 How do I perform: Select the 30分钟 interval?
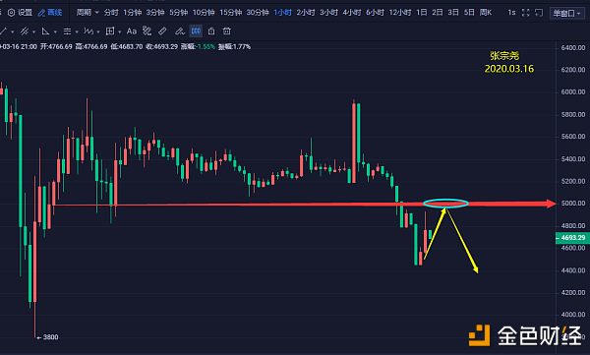point(258,13)
